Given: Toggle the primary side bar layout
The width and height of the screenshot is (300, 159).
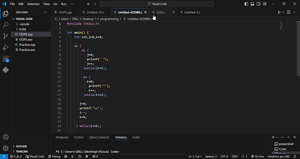Looking at the screenshot, I should click(x=246, y=4).
